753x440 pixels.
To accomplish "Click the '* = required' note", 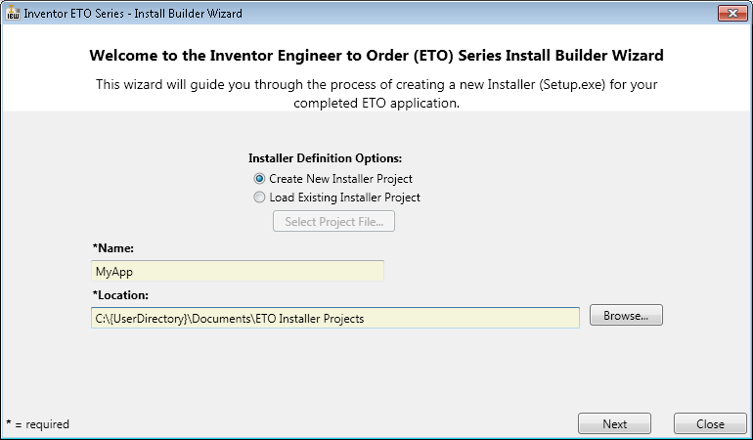I will pyautogui.click(x=37, y=424).
